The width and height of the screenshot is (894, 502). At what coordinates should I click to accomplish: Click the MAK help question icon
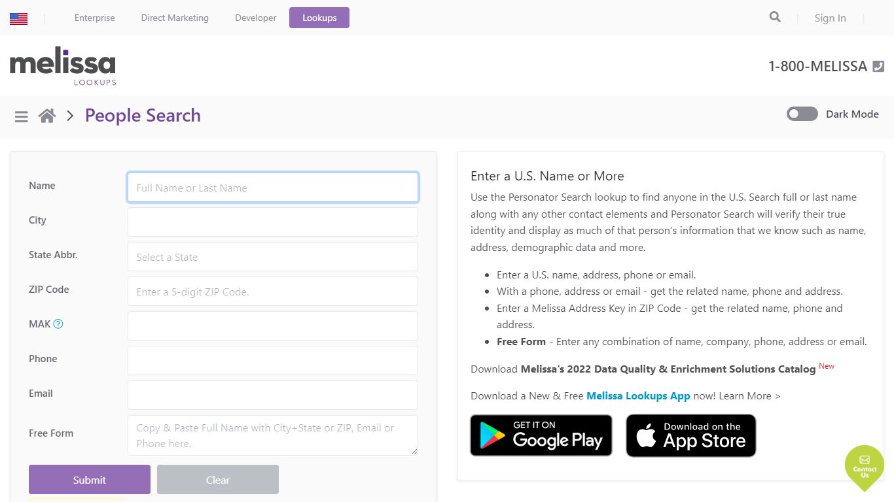pos(58,324)
